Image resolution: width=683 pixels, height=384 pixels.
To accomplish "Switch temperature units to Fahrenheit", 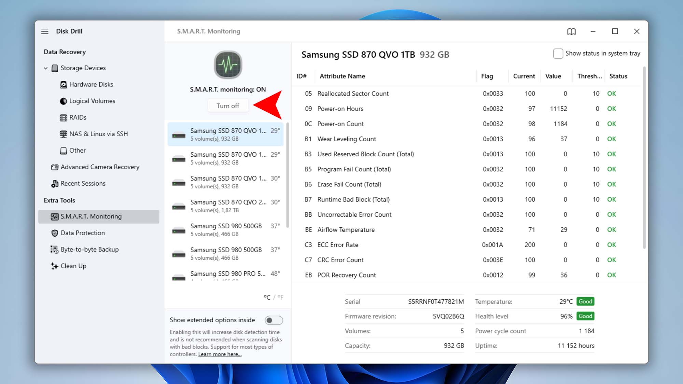I will tap(280, 297).
